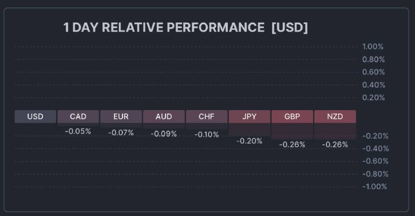Click the -0.20% value under JPY
The height and width of the screenshot is (216, 415).
(x=250, y=141)
